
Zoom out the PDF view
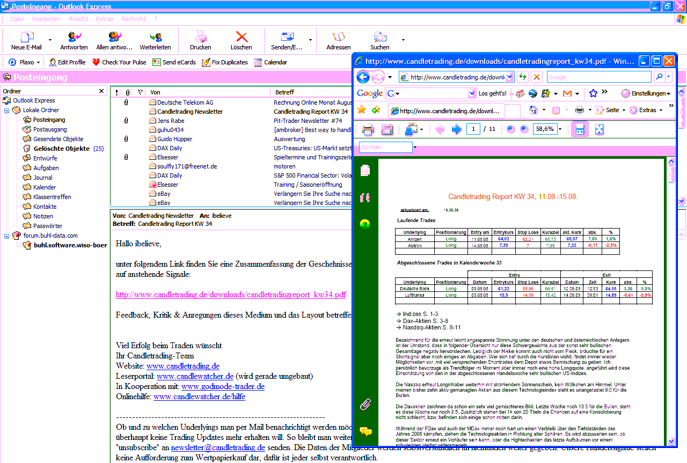[x=510, y=129]
